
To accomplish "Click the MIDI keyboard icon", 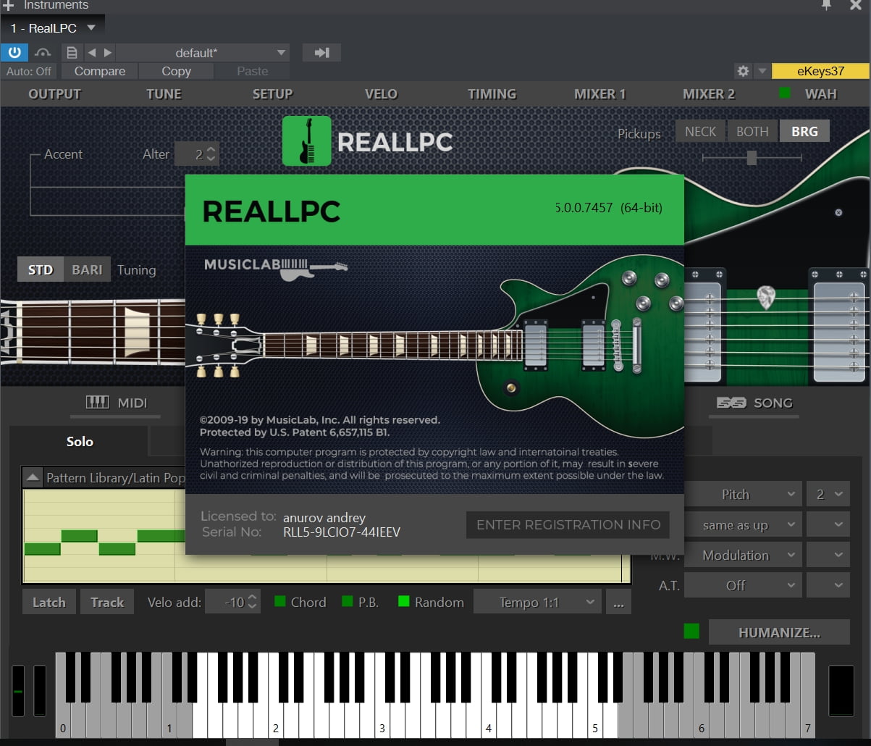I will coord(97,403).
